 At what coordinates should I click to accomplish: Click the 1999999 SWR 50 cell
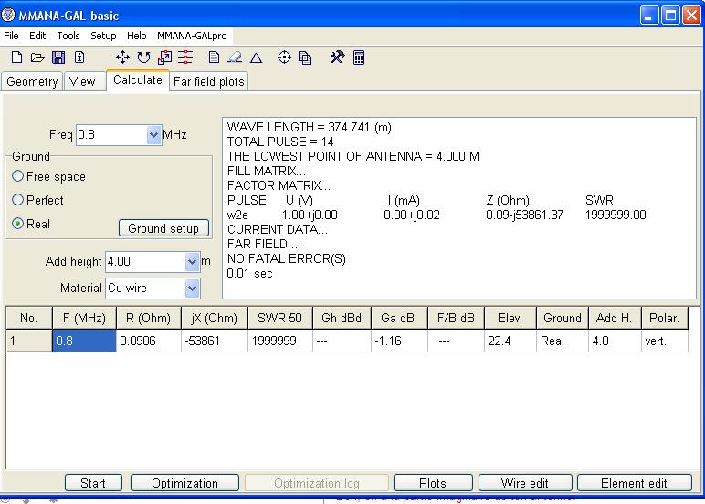[x=279, y=341]
